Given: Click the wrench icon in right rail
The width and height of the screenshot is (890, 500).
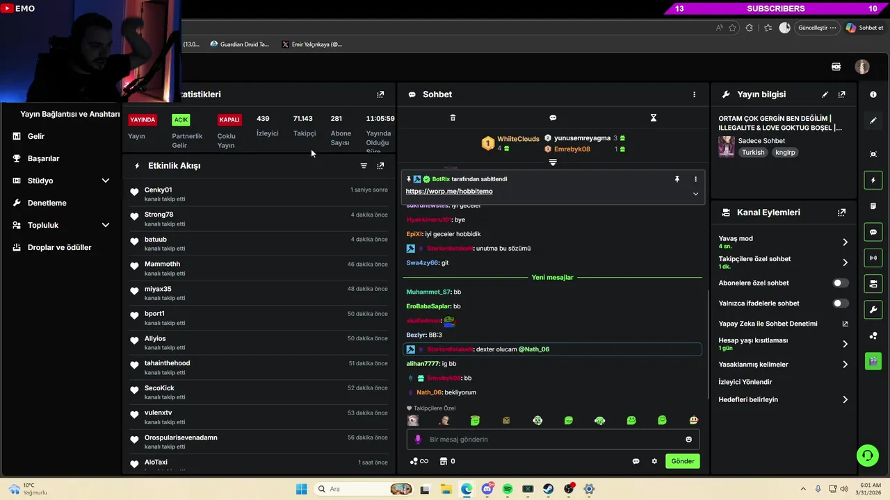Looking at the screenshot, I should [873, 309].
